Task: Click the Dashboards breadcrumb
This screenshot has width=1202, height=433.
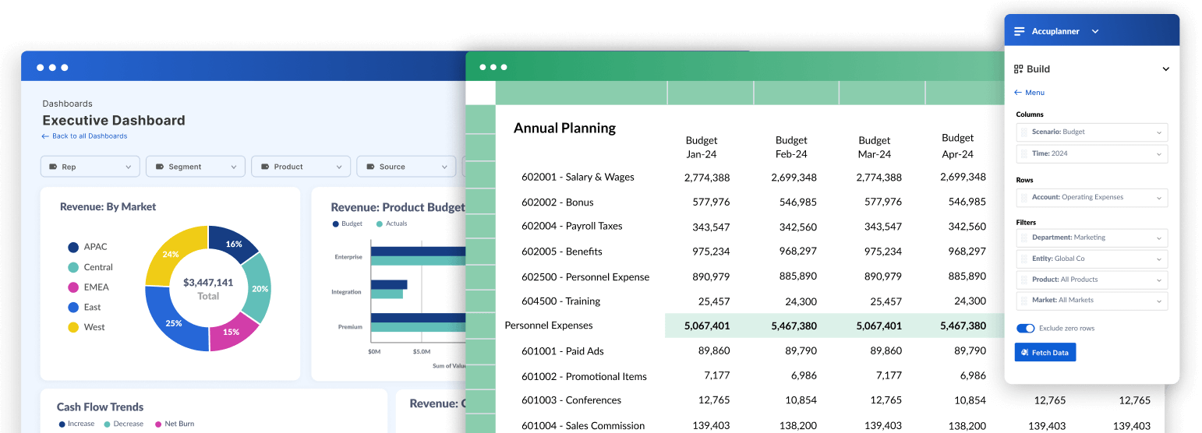Action: [67, 104]
